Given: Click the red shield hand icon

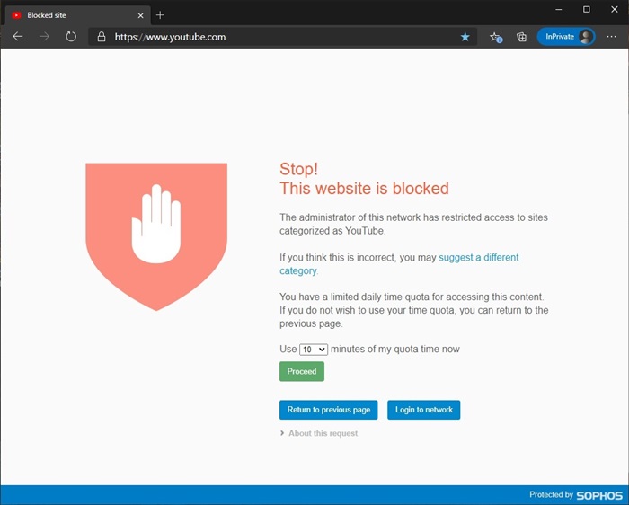Looking at the screenshot, I should [156, 236].
